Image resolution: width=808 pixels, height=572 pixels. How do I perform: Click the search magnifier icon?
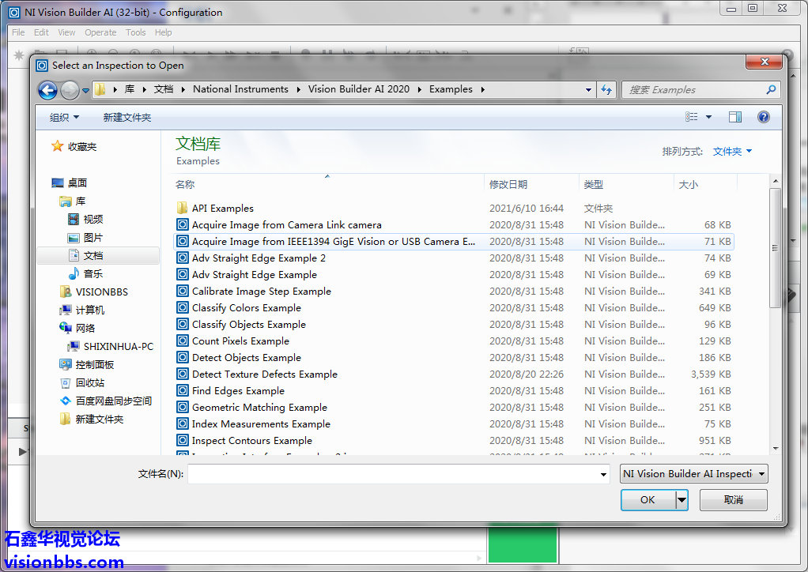click(771, 90)
